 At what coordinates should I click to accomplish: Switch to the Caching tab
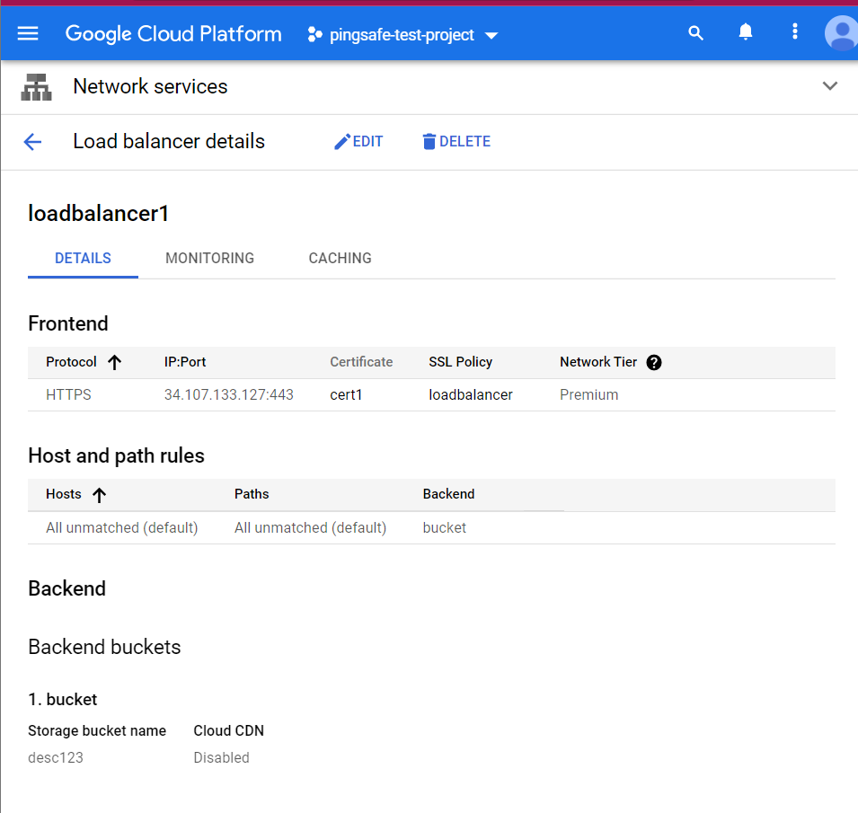[340, 258]
